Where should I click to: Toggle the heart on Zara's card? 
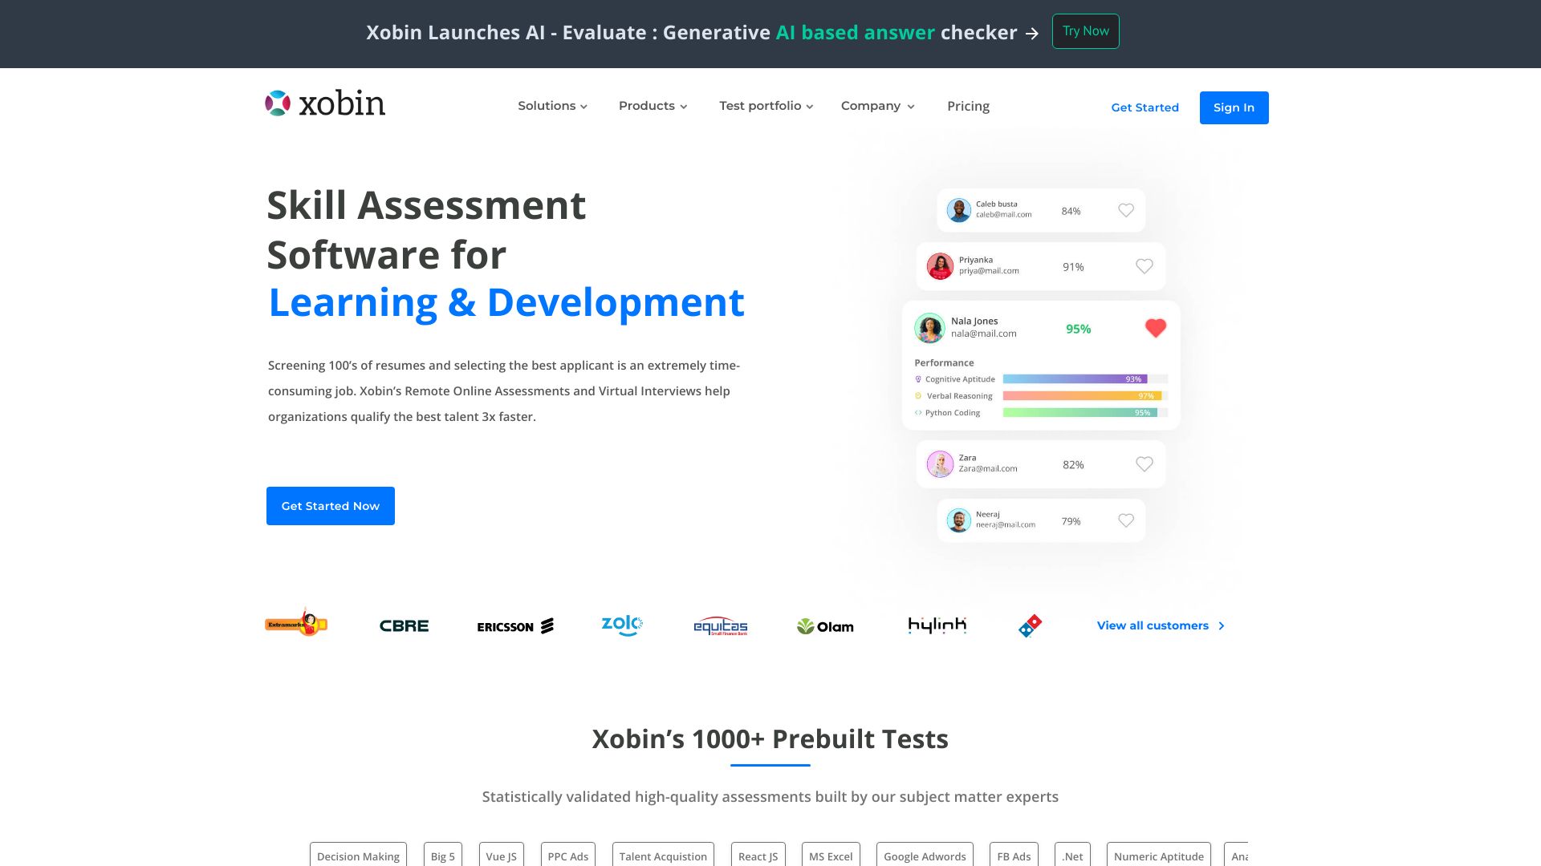(x=1145, y=463)
